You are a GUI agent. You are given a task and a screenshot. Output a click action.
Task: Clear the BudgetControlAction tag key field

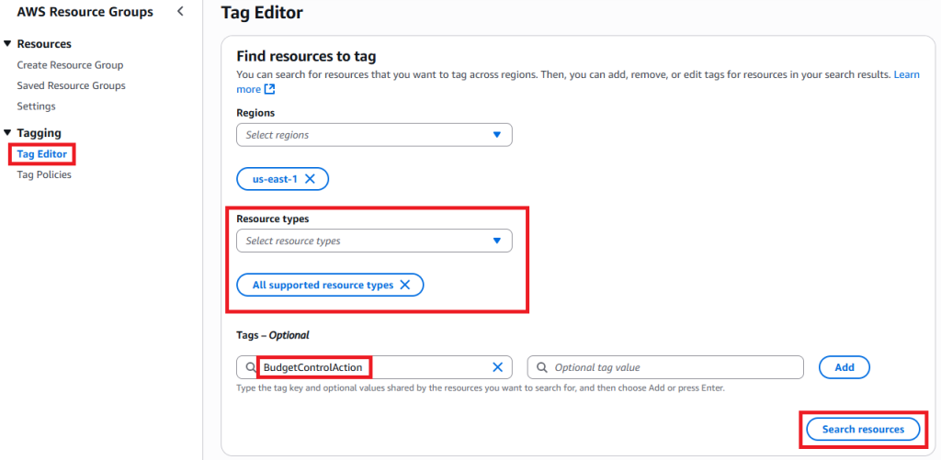coord(497,367)
